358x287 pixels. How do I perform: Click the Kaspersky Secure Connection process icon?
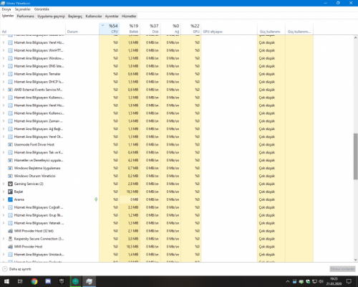point(10,239)
